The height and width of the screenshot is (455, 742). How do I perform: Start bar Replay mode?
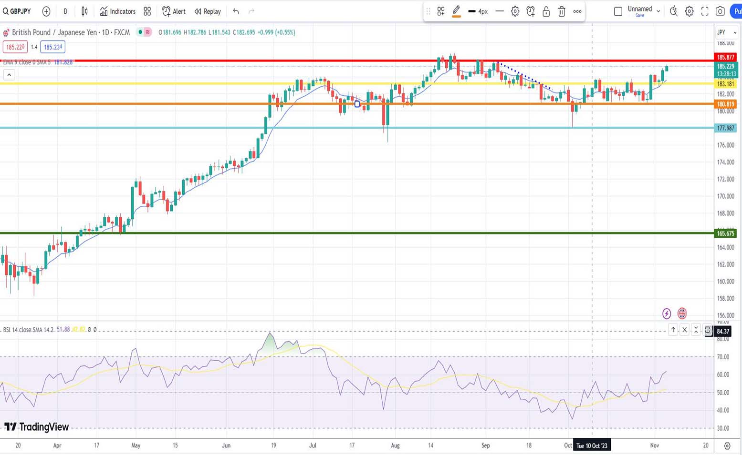coord(208,11)
